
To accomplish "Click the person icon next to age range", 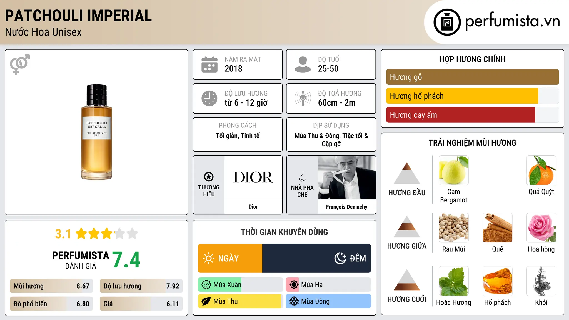I will [303, 64].
